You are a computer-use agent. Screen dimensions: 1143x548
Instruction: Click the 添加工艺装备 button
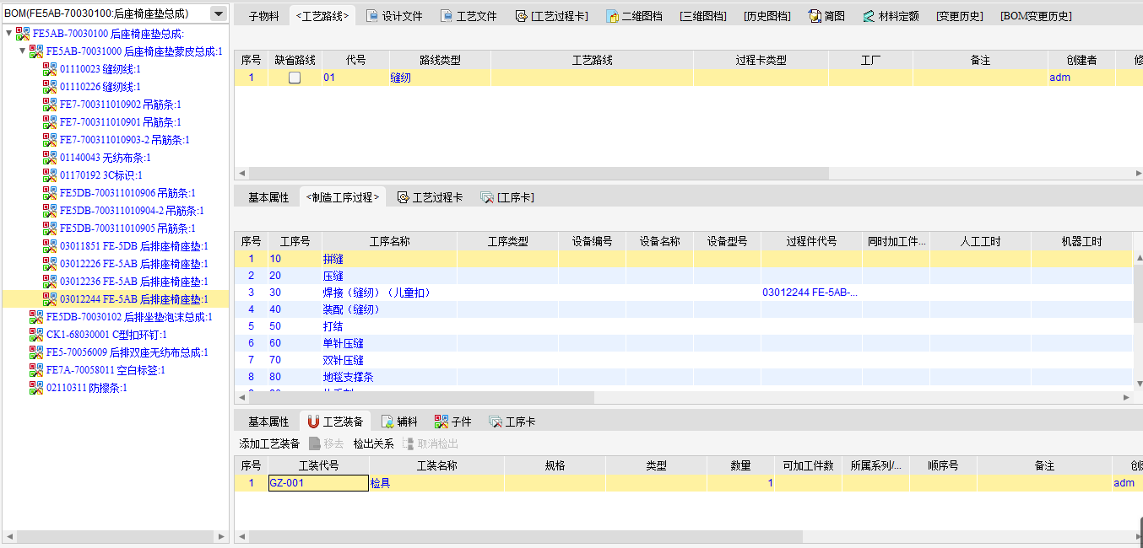point(267,443)
